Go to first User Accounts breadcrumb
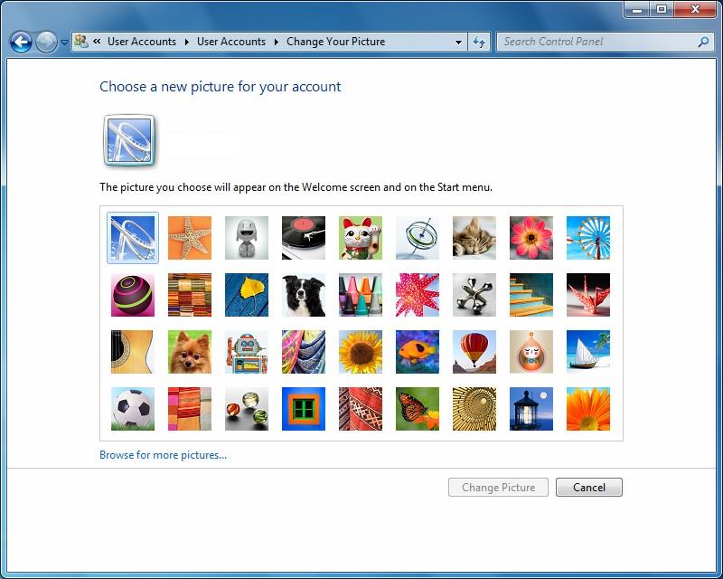 point(142,42)
